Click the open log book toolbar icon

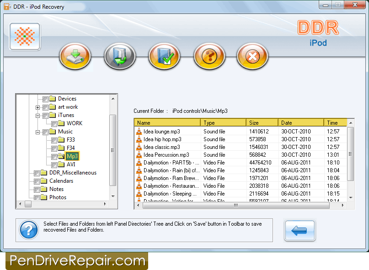click(x=120, y=56)
